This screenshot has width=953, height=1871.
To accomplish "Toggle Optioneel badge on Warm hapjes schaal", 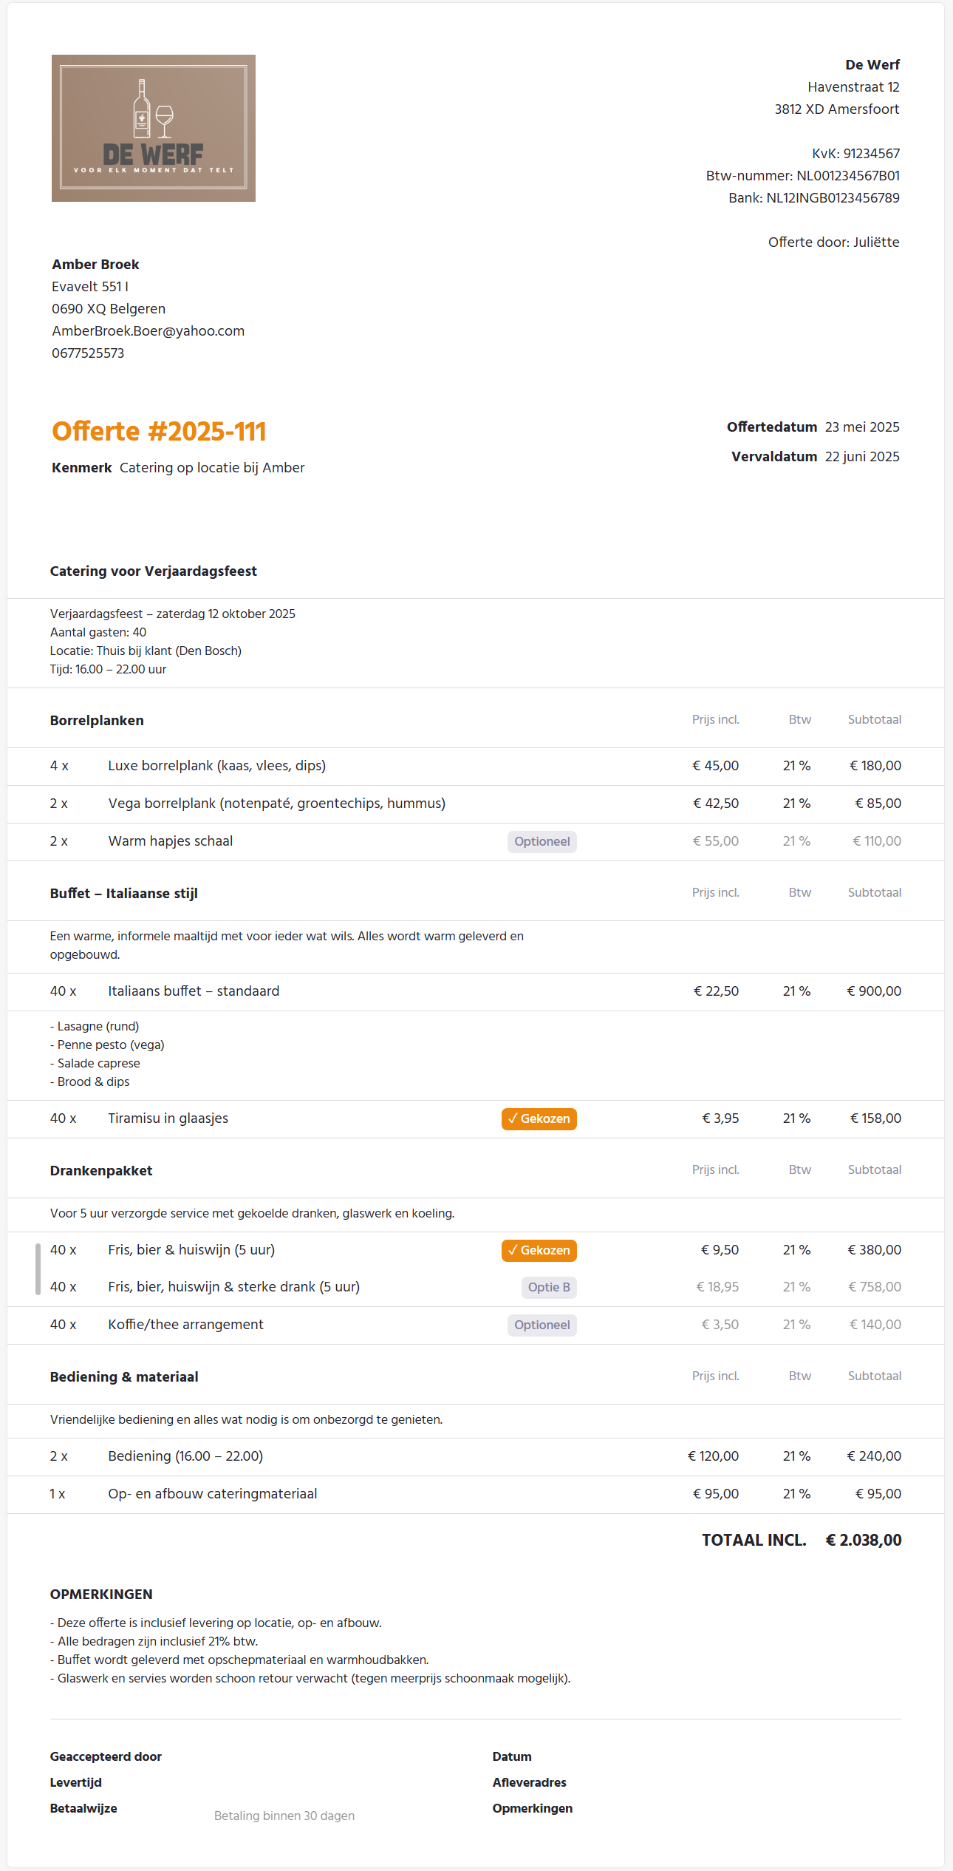I will 542,841.
